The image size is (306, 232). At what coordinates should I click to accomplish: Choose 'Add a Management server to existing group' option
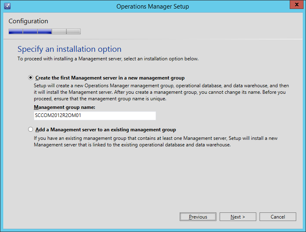(31, 130)
